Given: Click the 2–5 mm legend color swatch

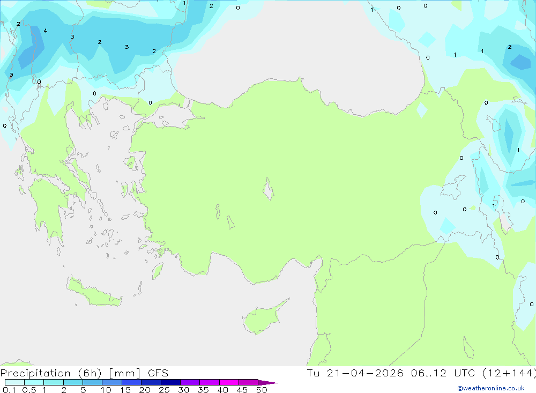Looking at the screenshot, I should click(73, 382).
